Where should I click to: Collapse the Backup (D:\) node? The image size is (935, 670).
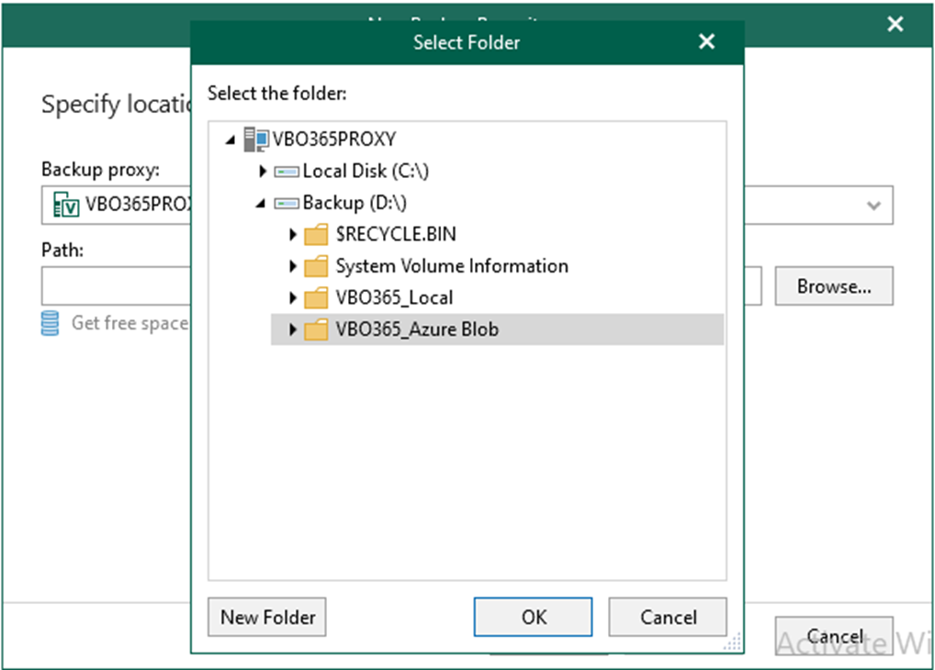coord(261,204)
